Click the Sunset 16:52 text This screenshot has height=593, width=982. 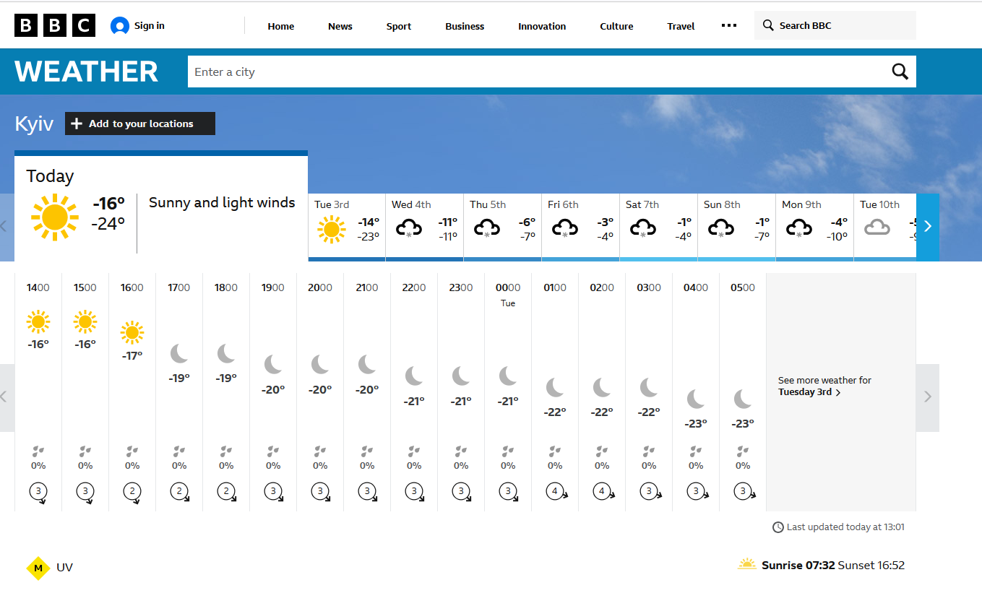[871, 566]
